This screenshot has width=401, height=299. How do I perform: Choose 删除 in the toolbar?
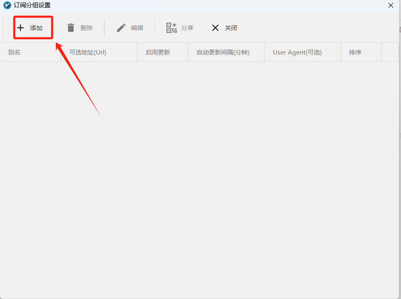(86, 28)
